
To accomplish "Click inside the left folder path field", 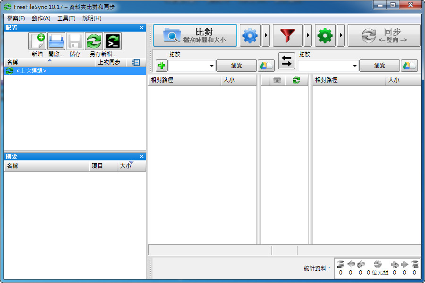I will 188,66.
